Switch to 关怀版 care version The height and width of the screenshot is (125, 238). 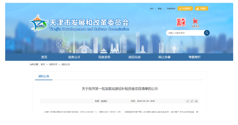201,9
